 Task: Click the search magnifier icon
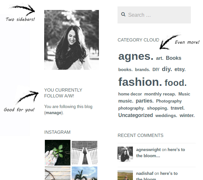(123, 14)
